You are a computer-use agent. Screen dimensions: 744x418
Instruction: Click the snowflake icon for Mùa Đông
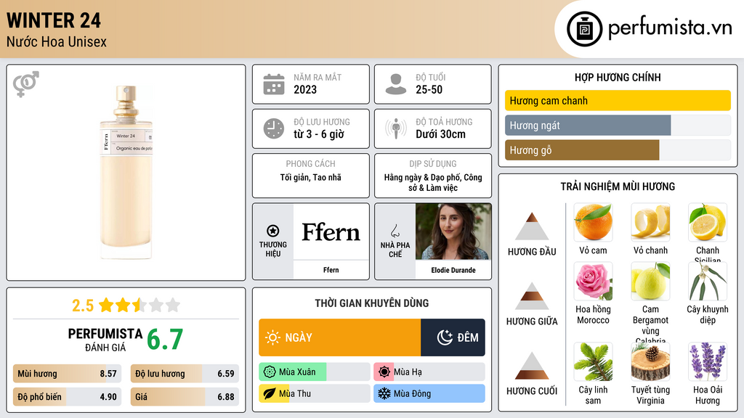pyautogui.click(x=384, y=394)
